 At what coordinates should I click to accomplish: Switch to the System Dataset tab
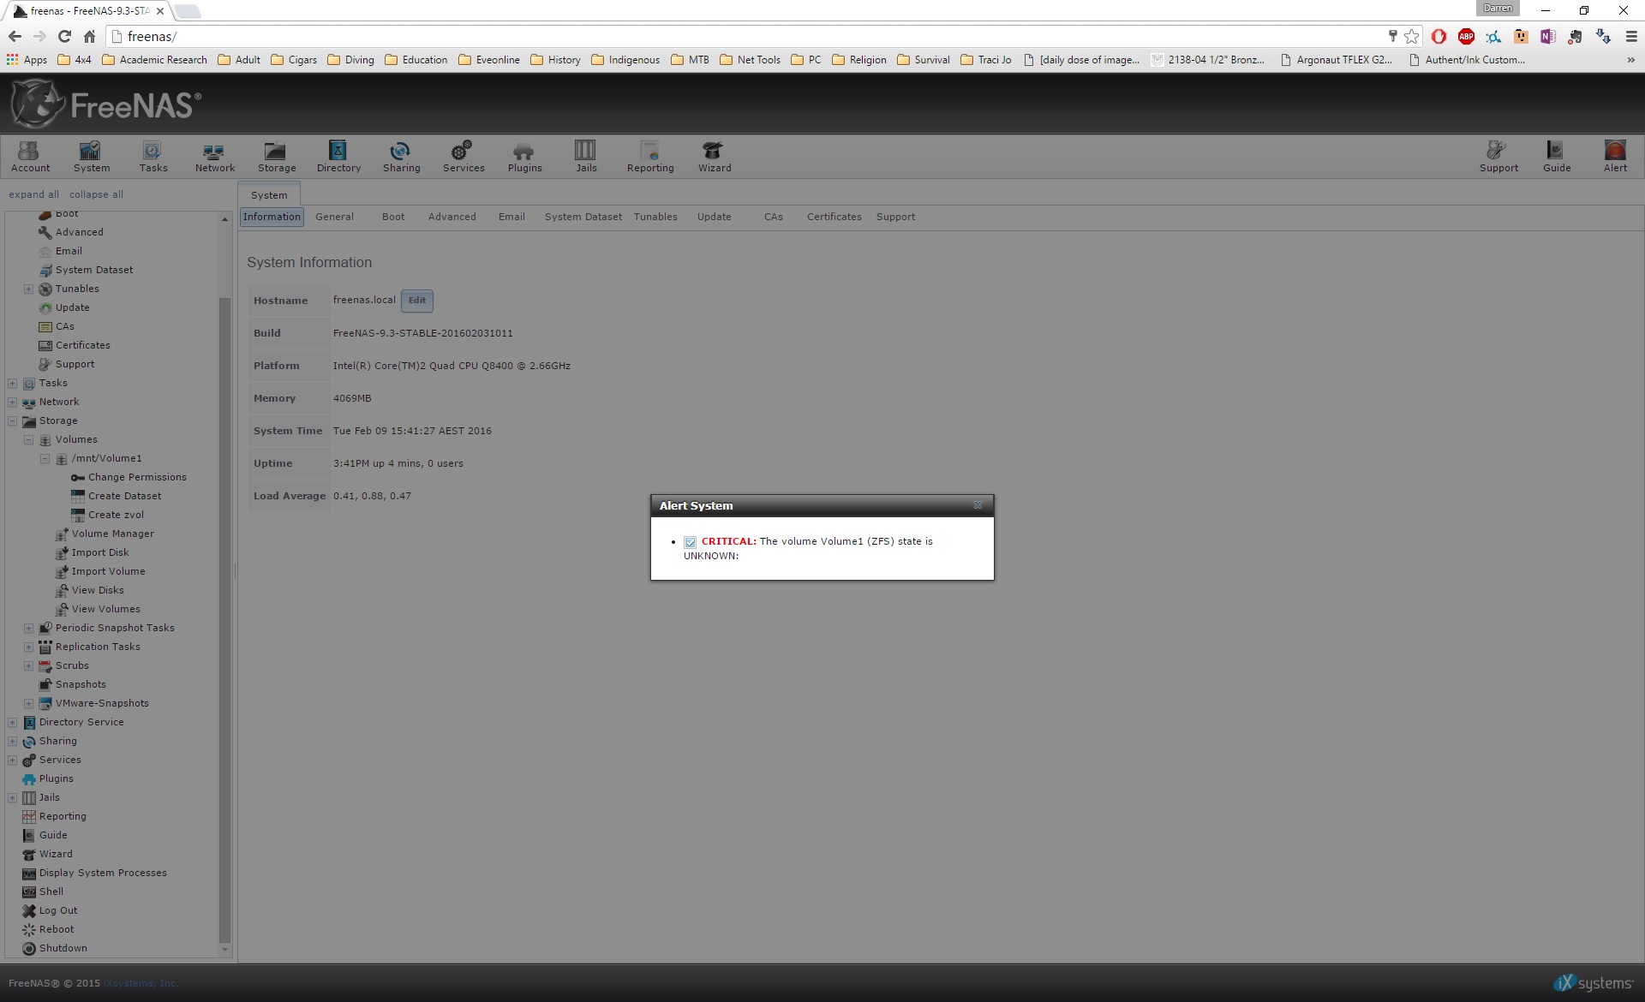click(583, 217)
